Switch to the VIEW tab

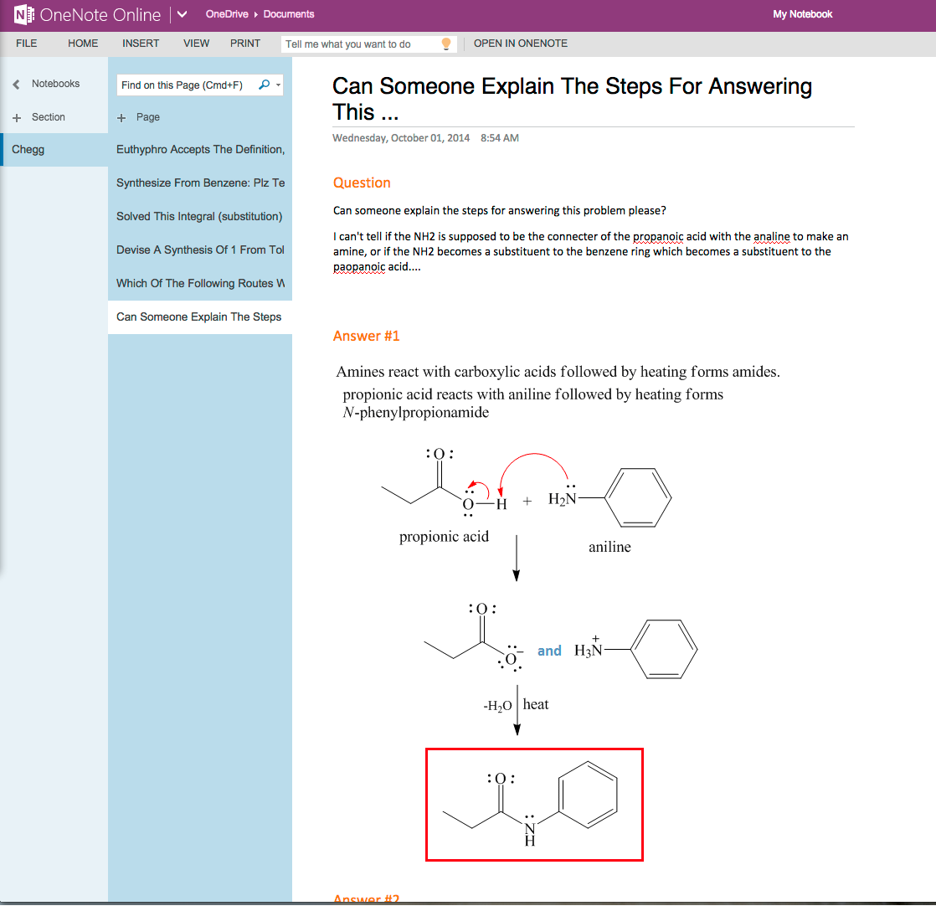(x=197, y=44)
